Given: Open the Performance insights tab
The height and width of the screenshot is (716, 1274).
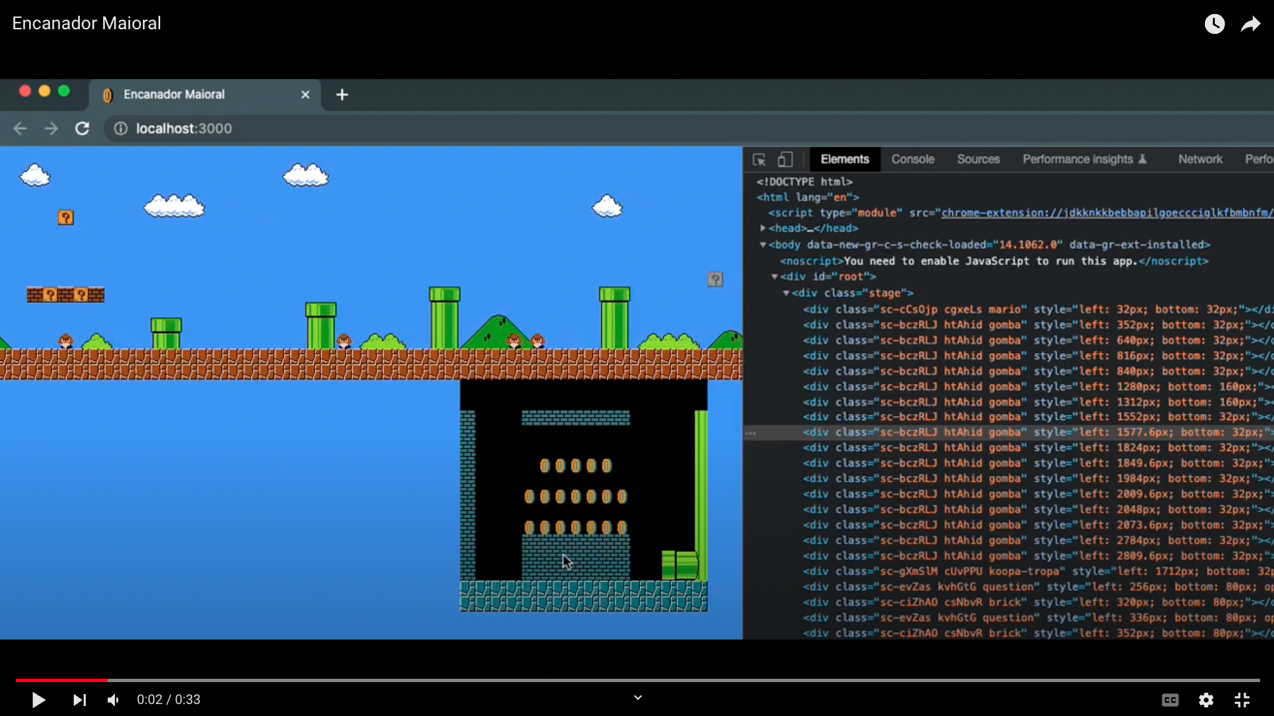Looking at the screenshot, I should (1085, 160).
